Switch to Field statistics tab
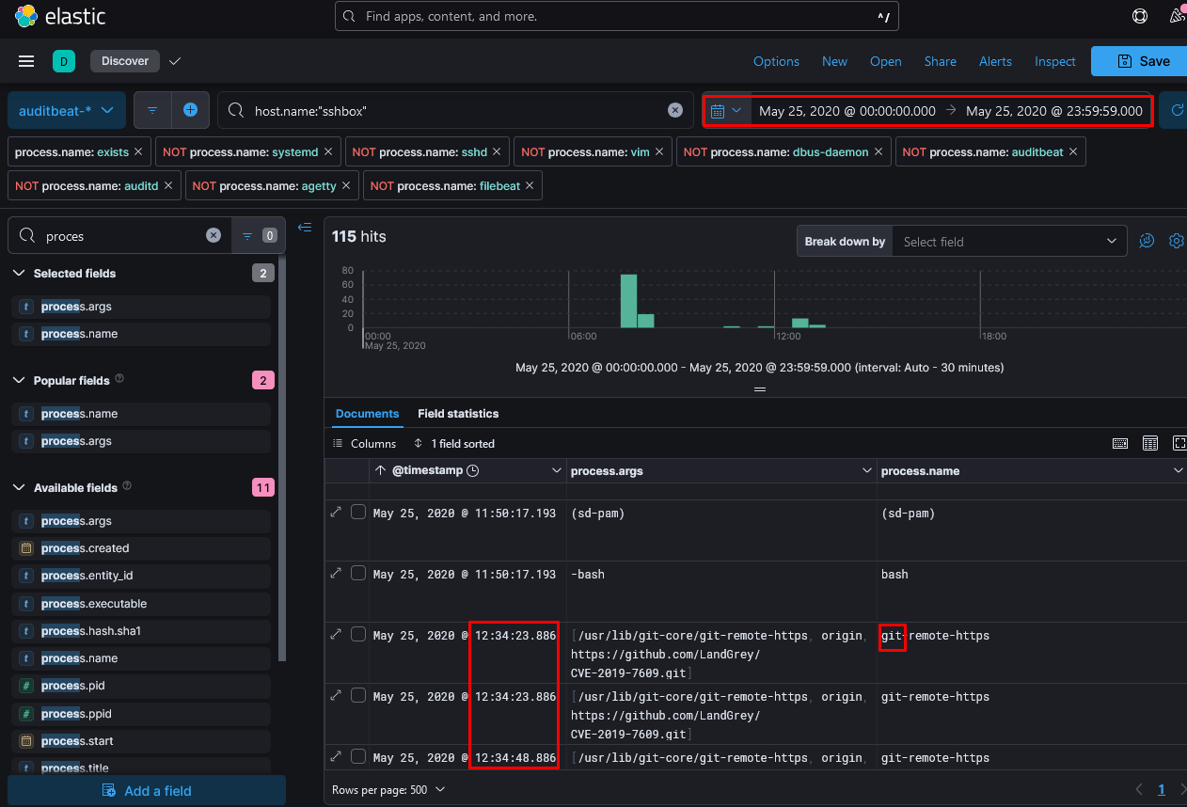Viewport: 1187px width, 807px height. pos(458,414)
